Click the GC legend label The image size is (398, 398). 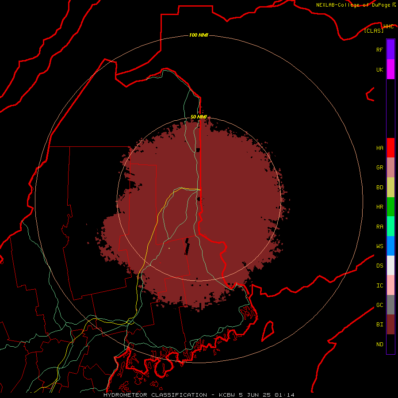379,305
